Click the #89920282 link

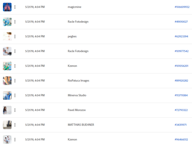coord(181,81)
